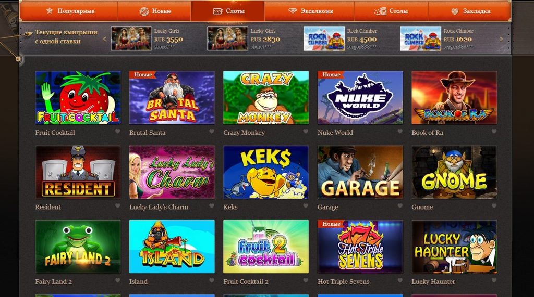
Task: Open the Закладки bookmarks tab
Action: tap(471, 11)
